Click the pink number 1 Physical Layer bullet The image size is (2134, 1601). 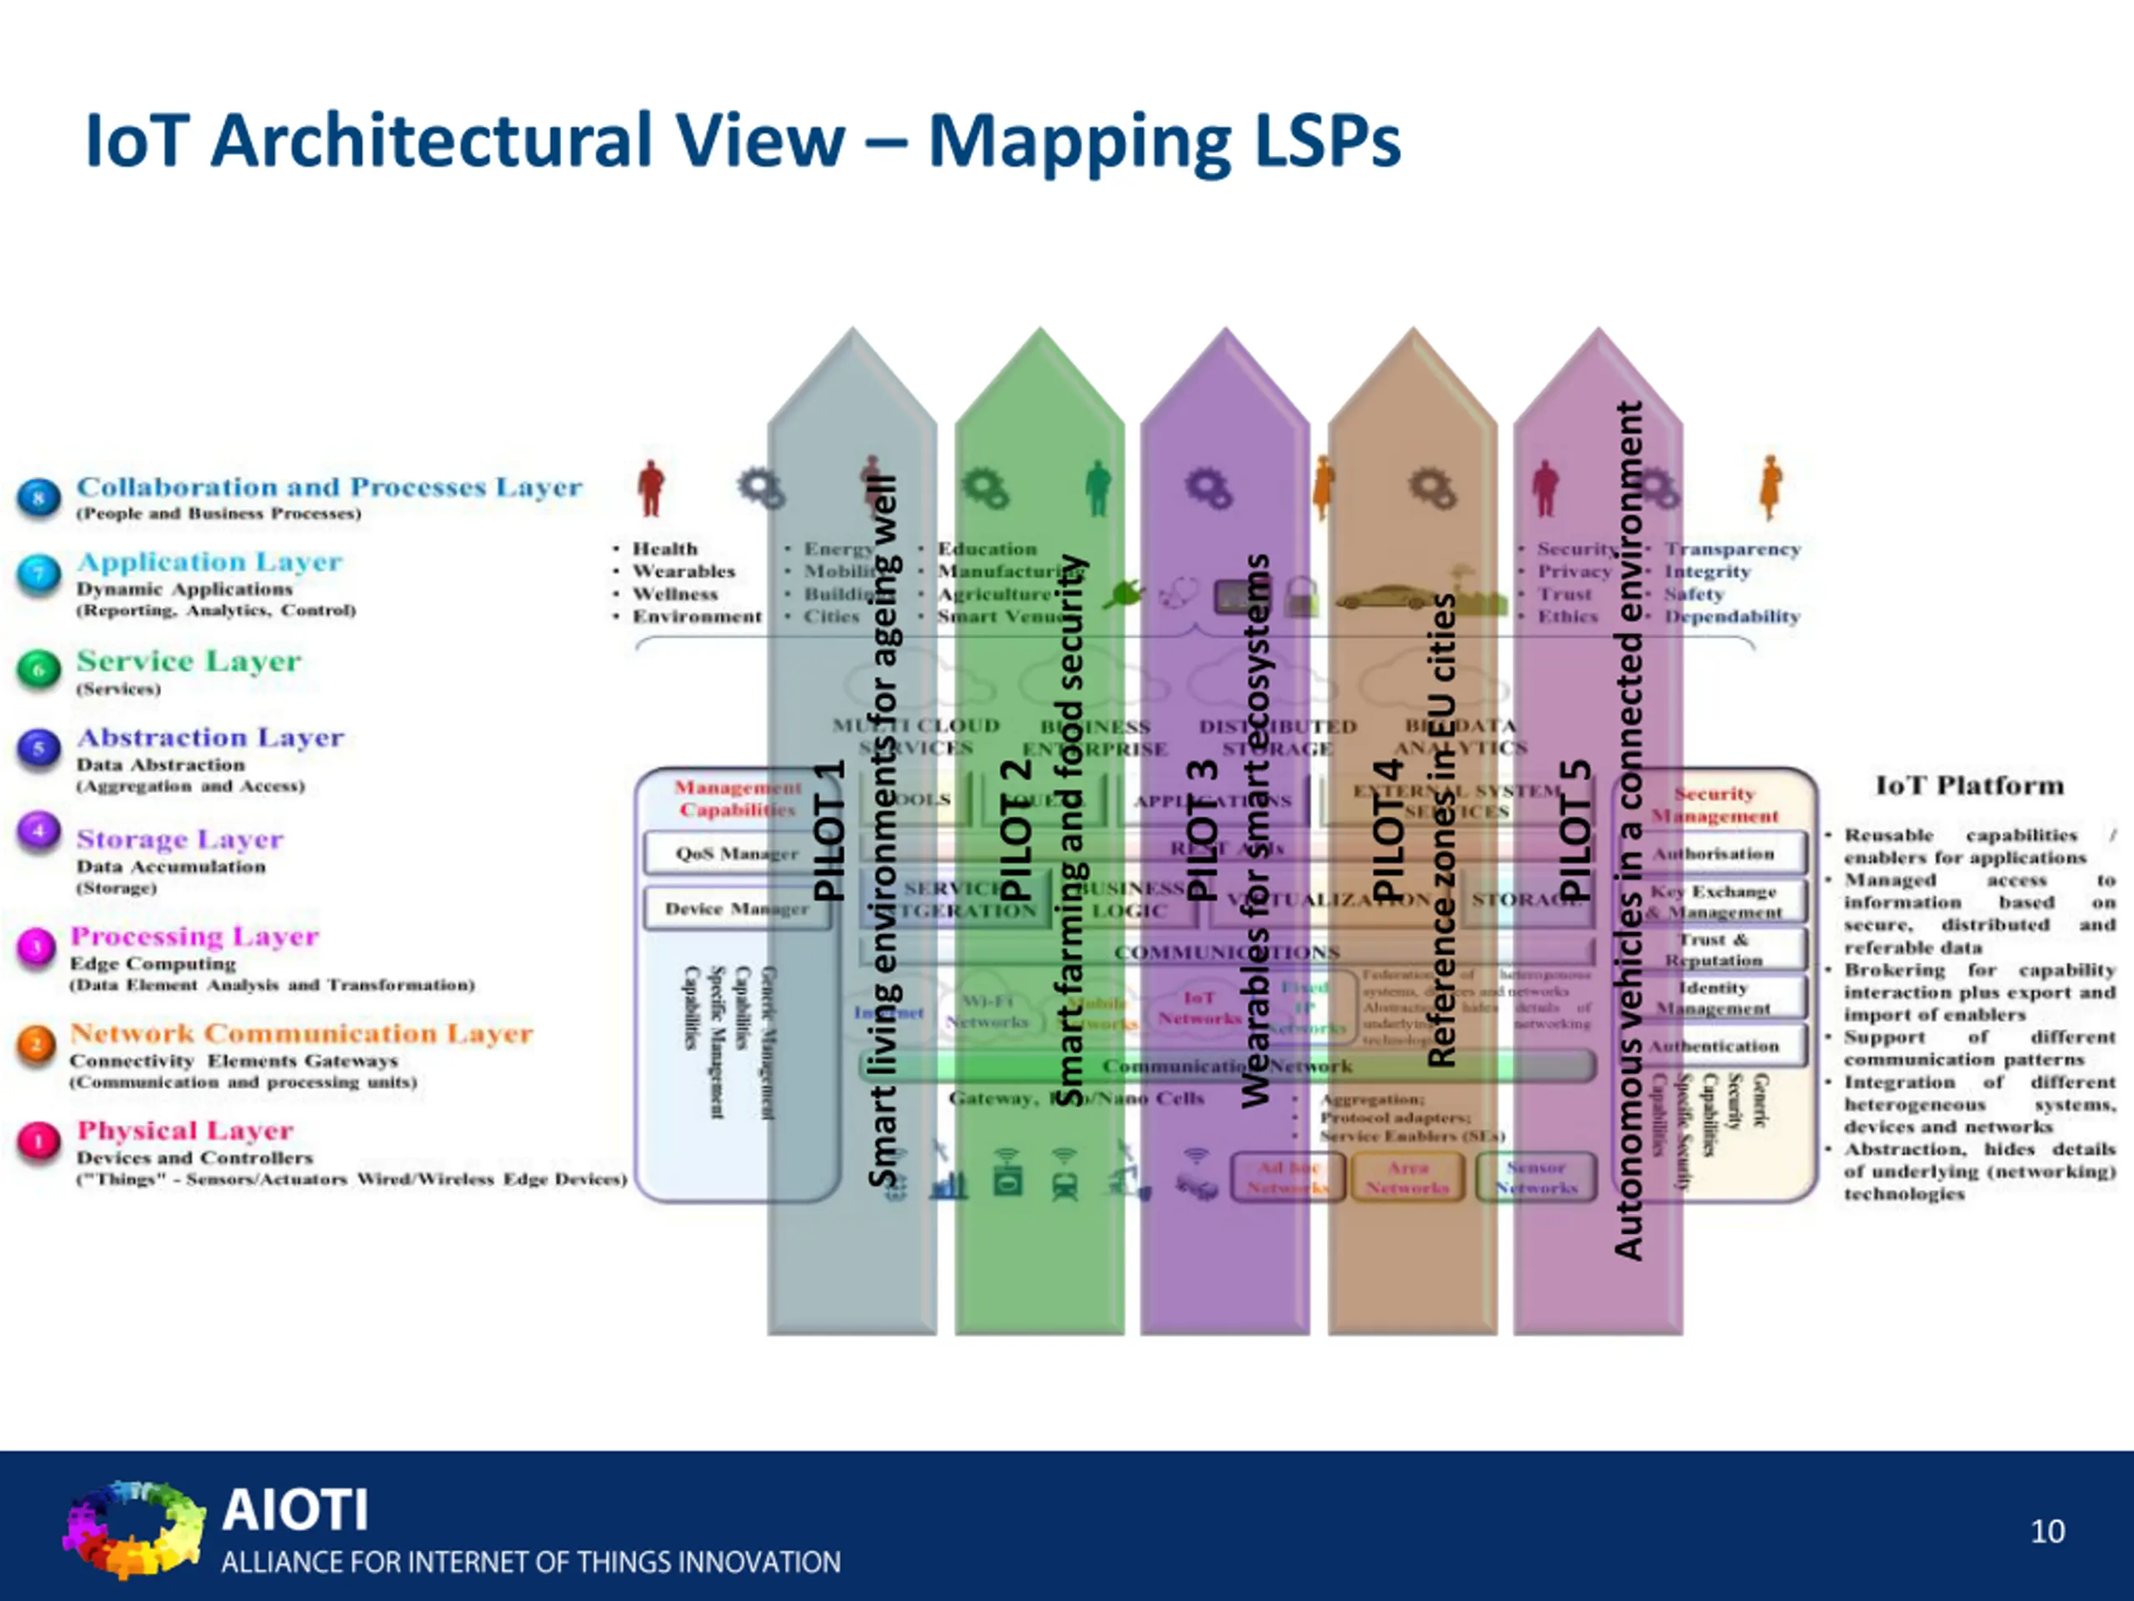[39, 1142]
